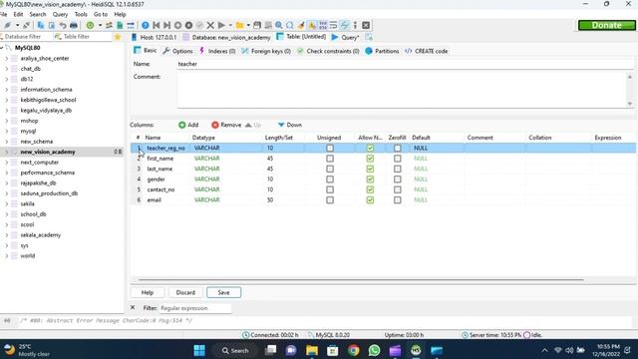
Task: Expand the chat_db database node
Action: (x=7, y=69)
